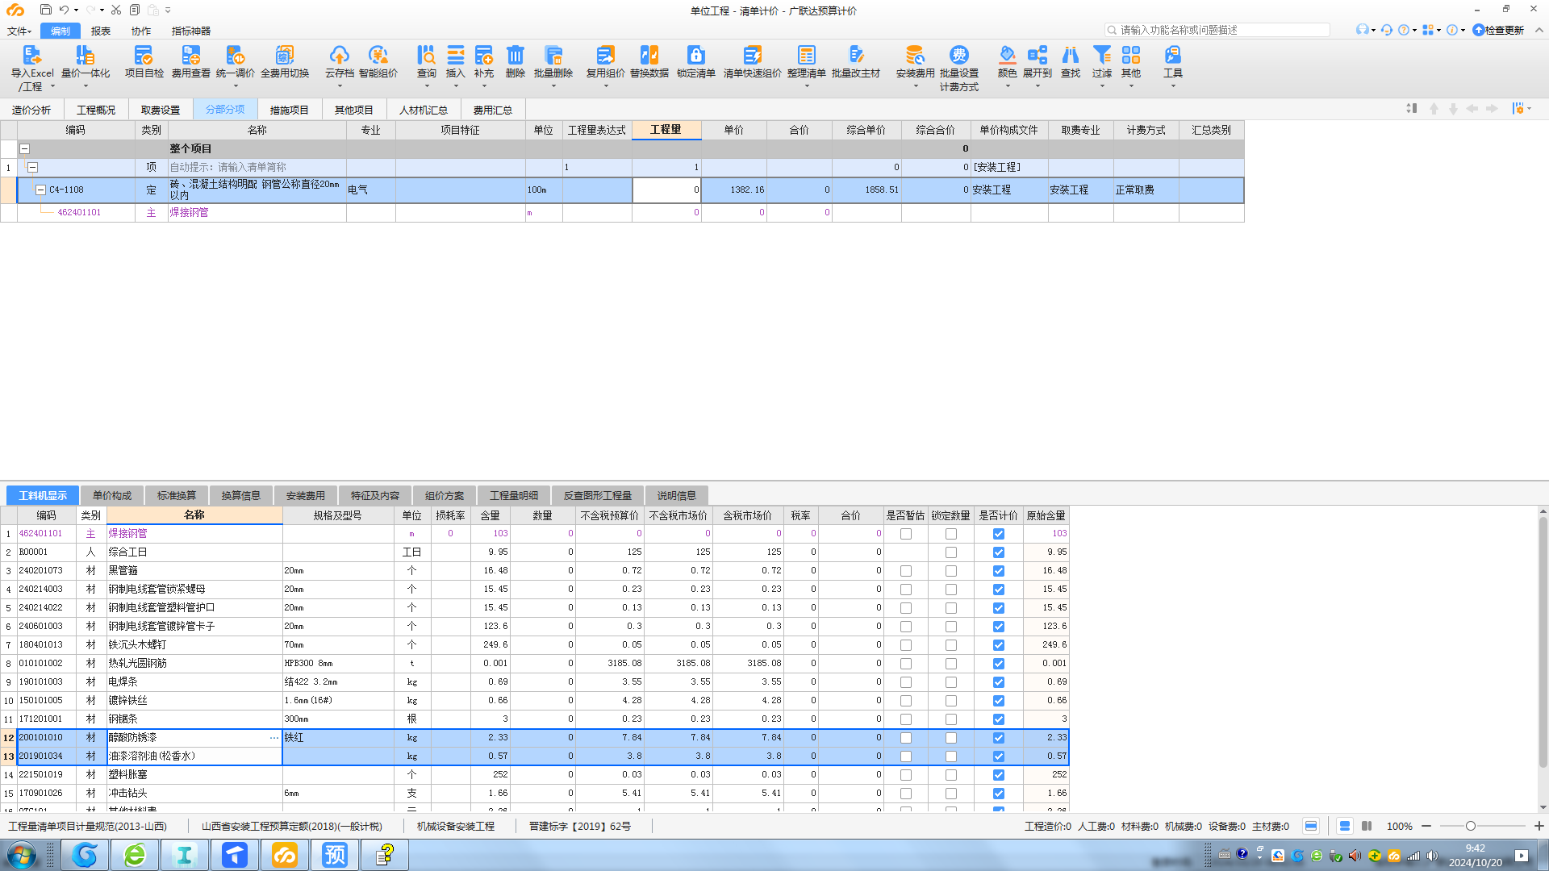Toggle 是否计价 checkbox for 铁沉头木螺钉 row

point(999,645)
